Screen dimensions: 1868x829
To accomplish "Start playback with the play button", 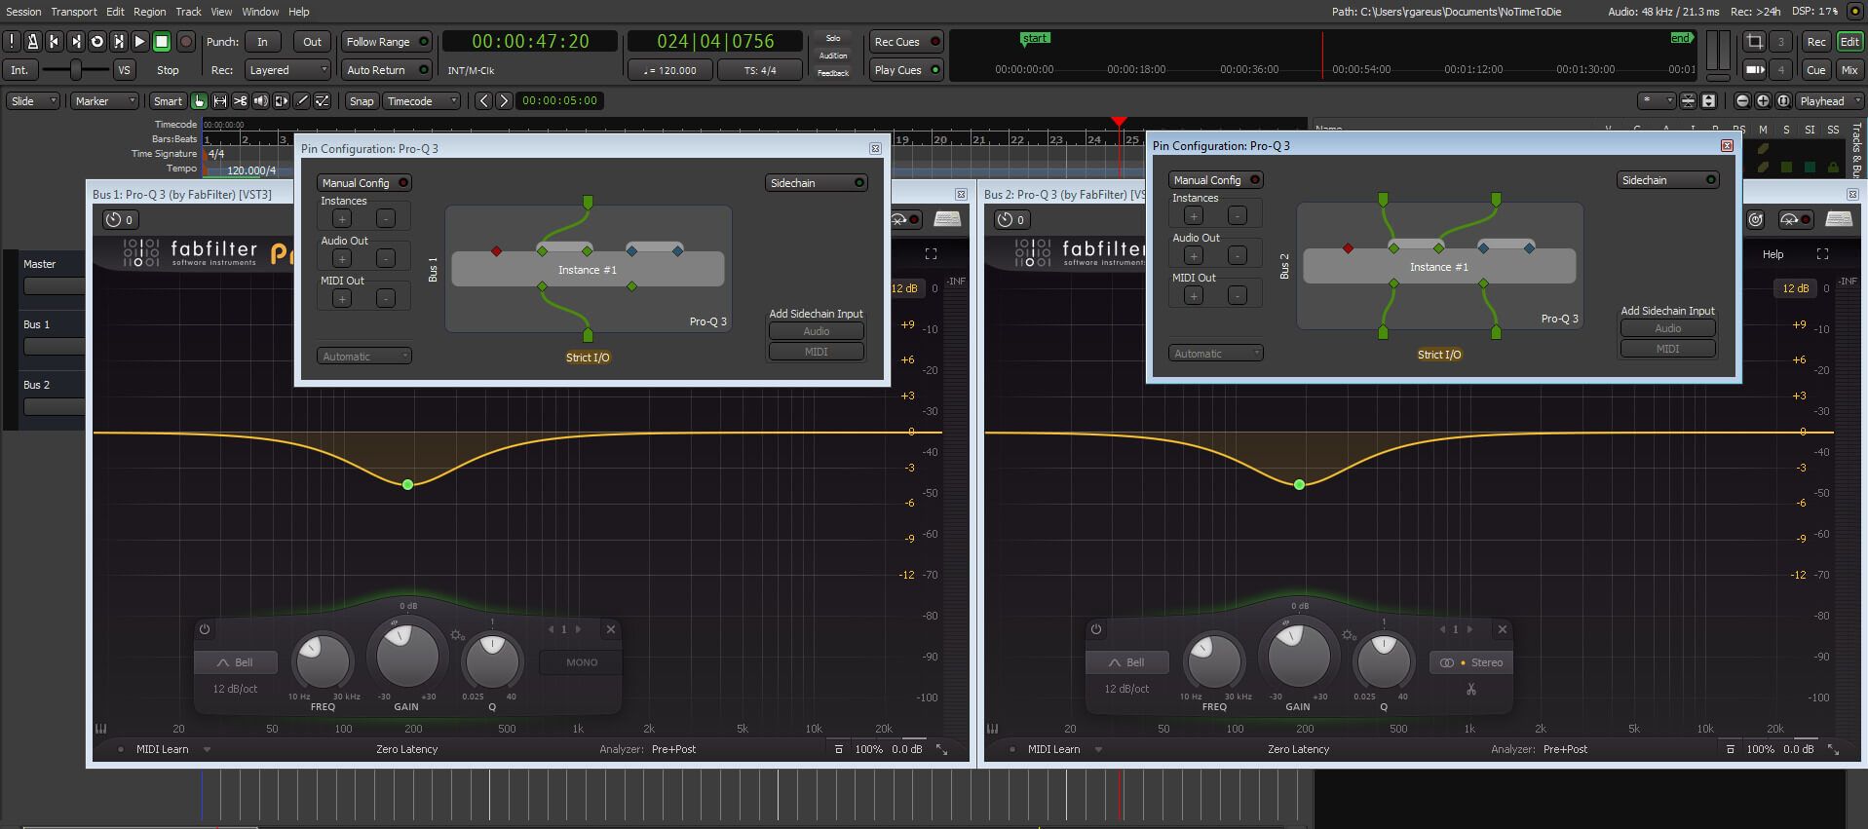I will [x=140, y=42].
